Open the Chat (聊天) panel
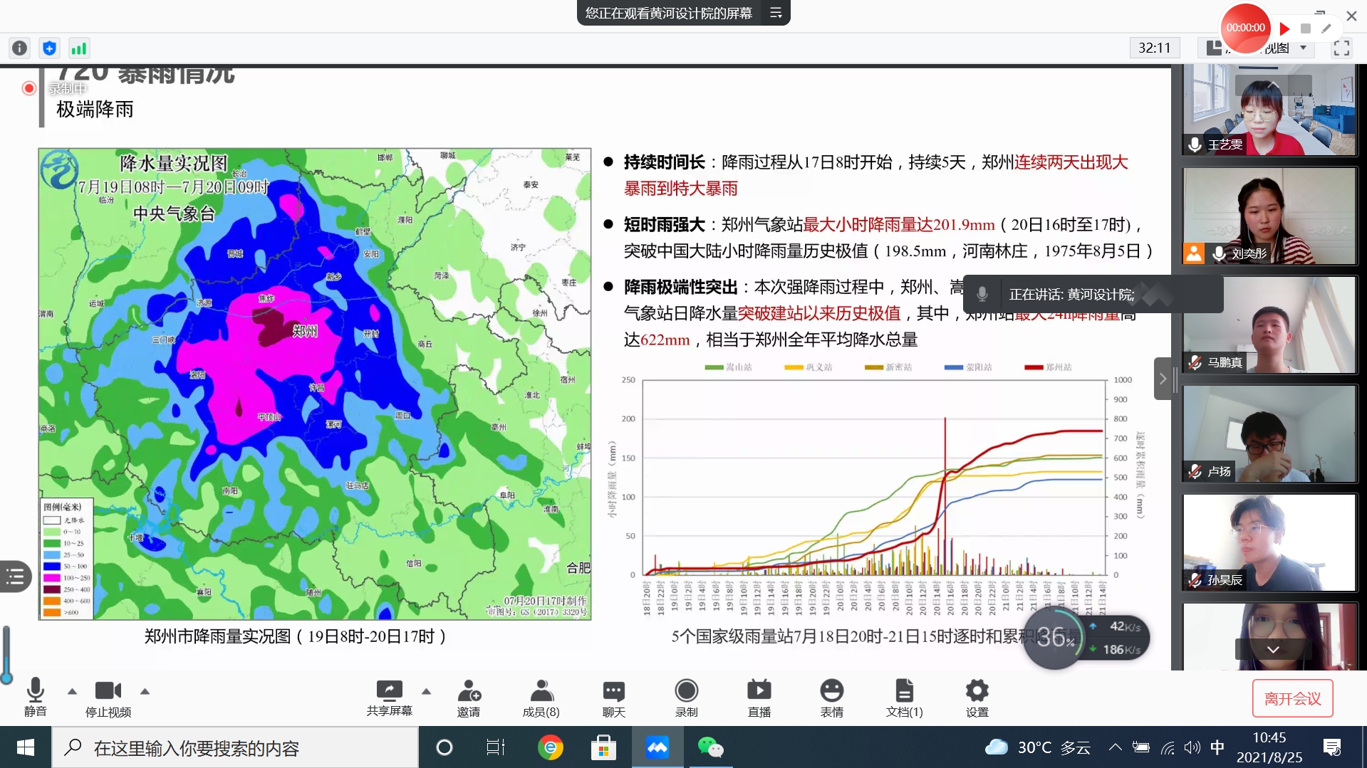The height and width of the screenshot is (768, 1367). tap(613, 698)
